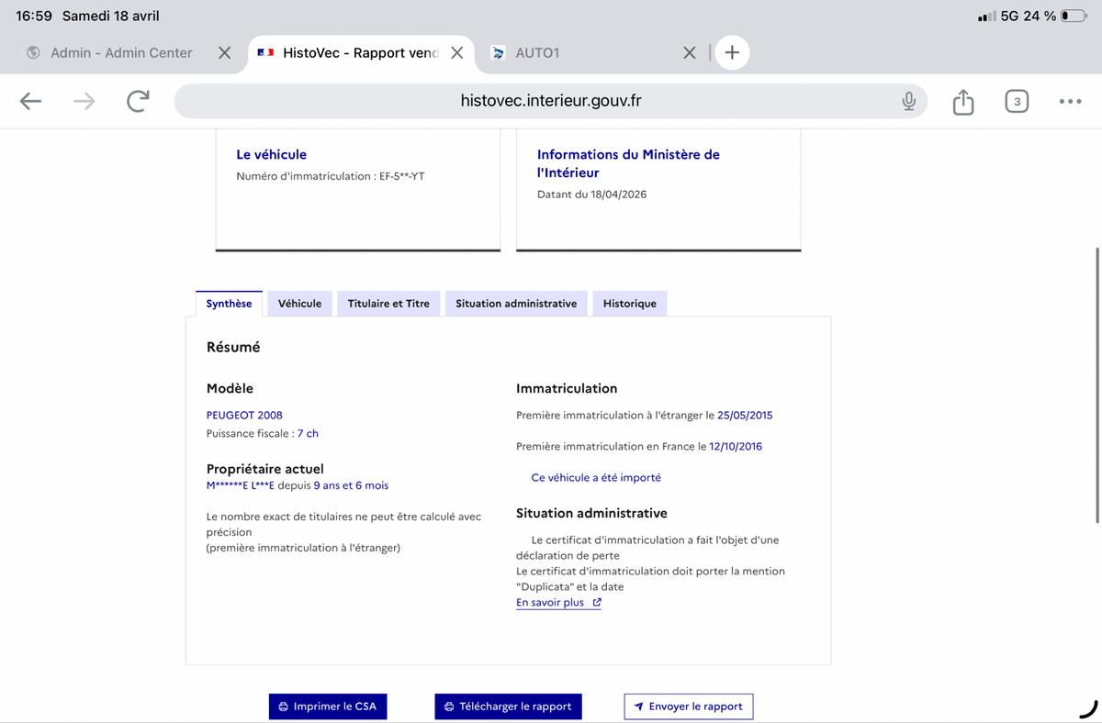Tap the microphone icon in address bar
The height and width of the screenshot is (723, 1102).
908,101
